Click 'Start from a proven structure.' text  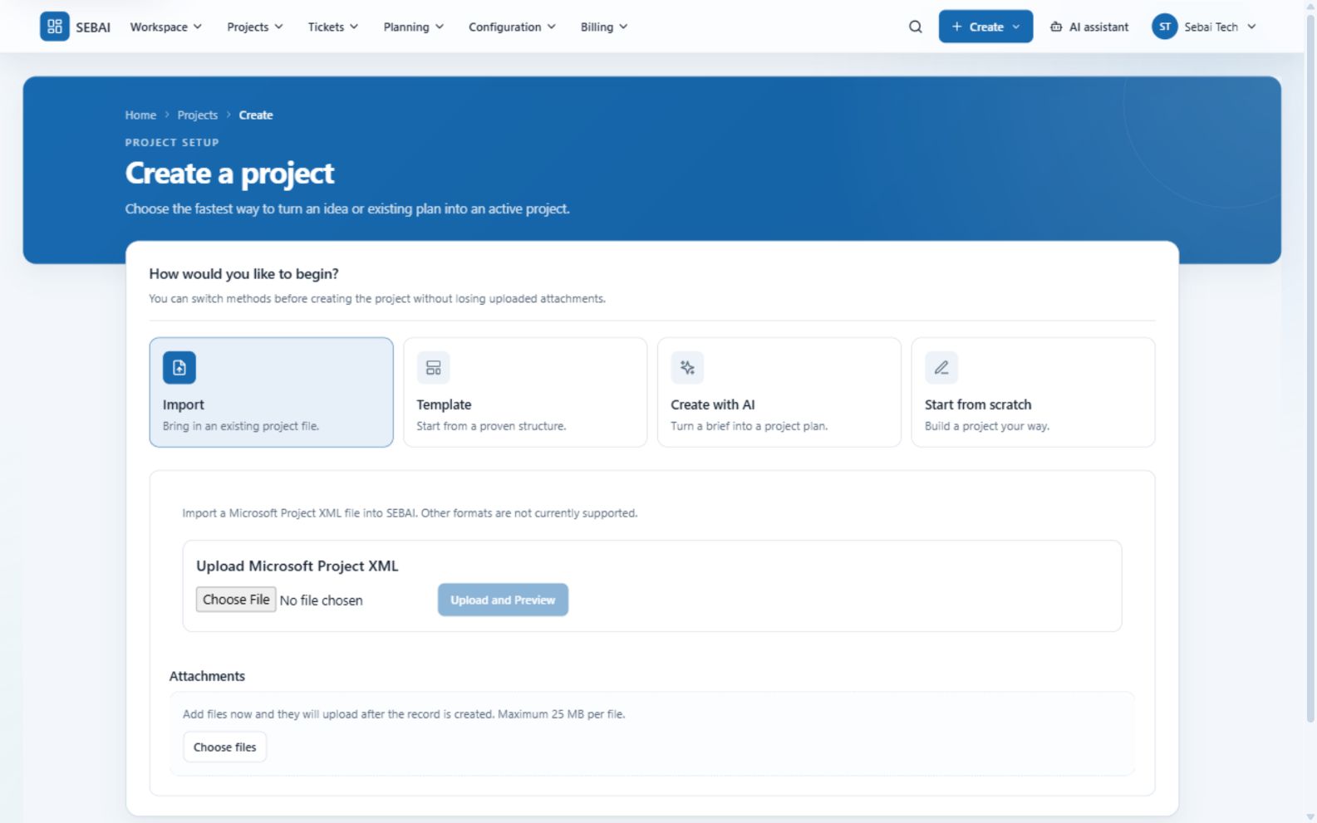pos(491,426)
